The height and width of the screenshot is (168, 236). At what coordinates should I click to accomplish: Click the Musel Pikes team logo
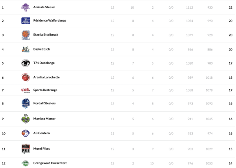click(26, 149)
